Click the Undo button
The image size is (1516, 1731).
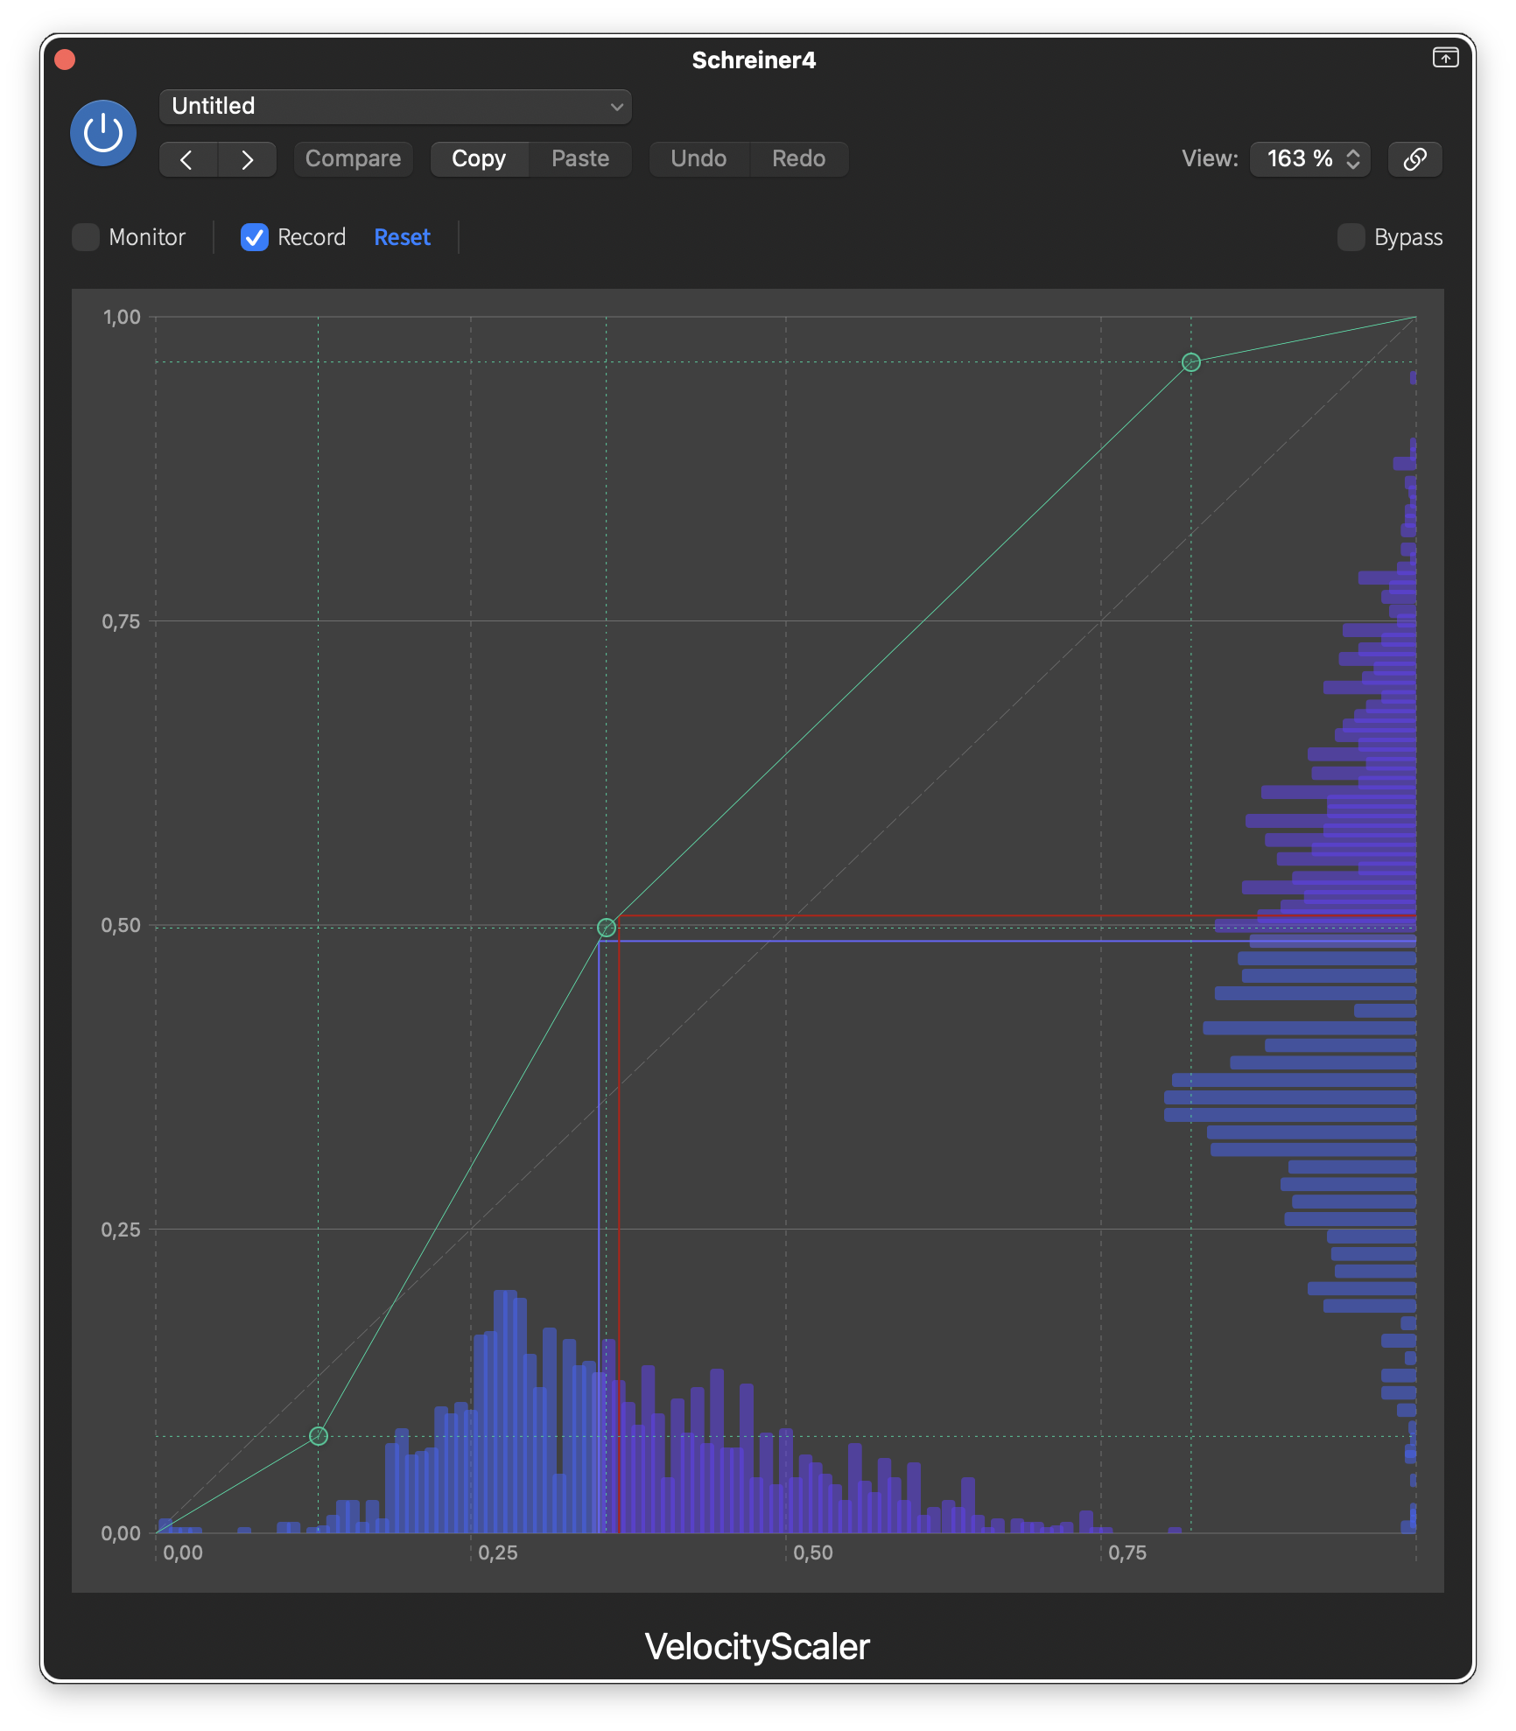click(698, 159)
